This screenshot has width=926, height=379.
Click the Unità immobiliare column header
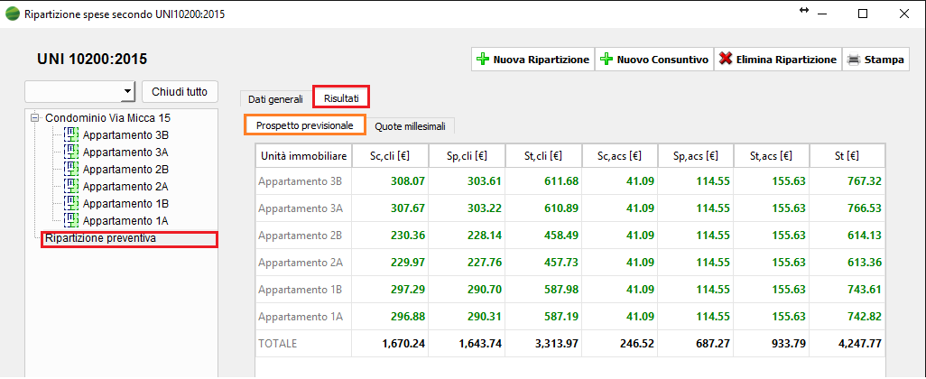(303, 157)
